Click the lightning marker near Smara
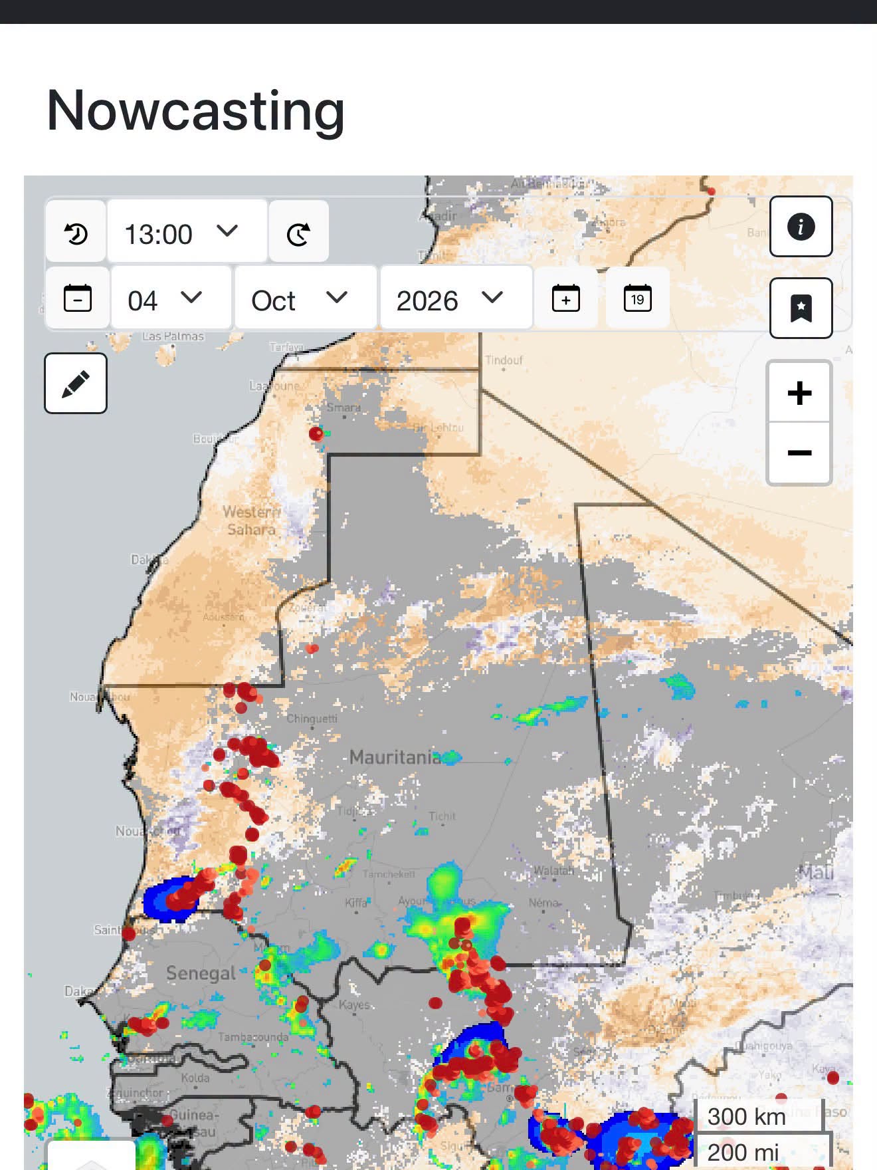The width and height of the screenshot is (877, 1170). click(x=316, y=434)
